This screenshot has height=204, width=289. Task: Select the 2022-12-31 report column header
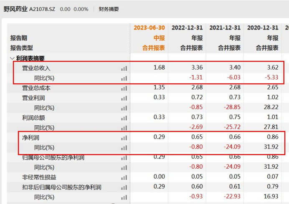pyautogui.click(x=187, y=28)
